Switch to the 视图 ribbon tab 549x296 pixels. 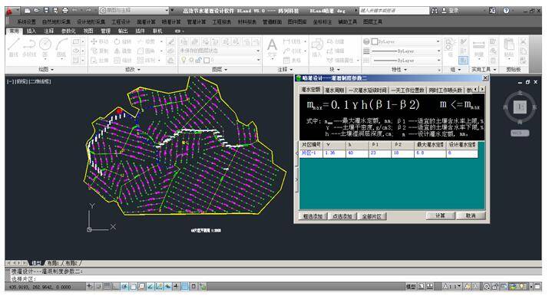[x=88, y=31]
